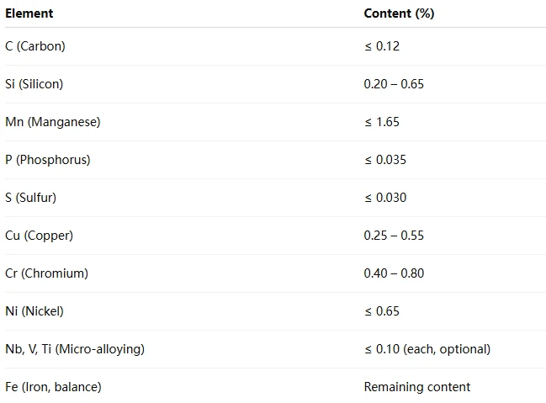
Task: Select the phosphorus value ≤ 0.035
Action: click(385, 160)
